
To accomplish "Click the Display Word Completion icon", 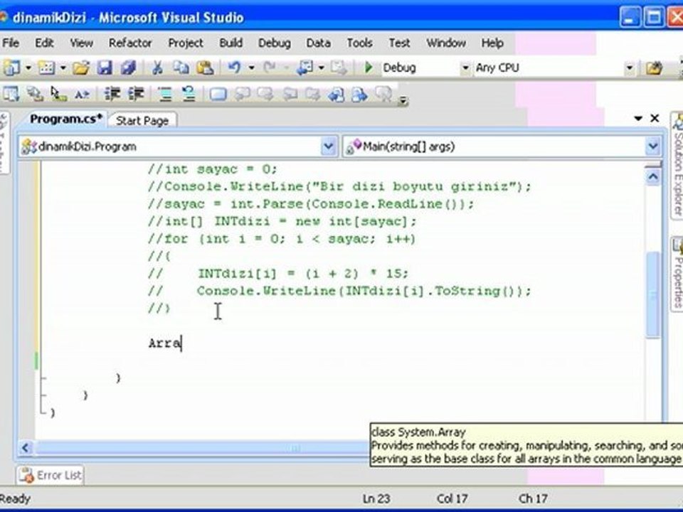I will click(x=82, y=94).
